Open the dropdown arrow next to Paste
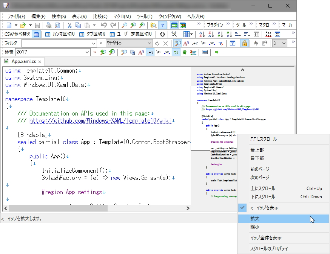This screenshot has width=330, height=254. pos(94,25)
